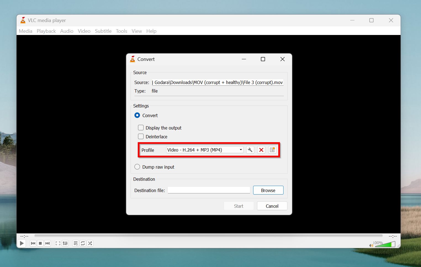The height and width of the screenshot is (267, 421).
Task: Mute audio via speaker icon
Action: (371, 245)
